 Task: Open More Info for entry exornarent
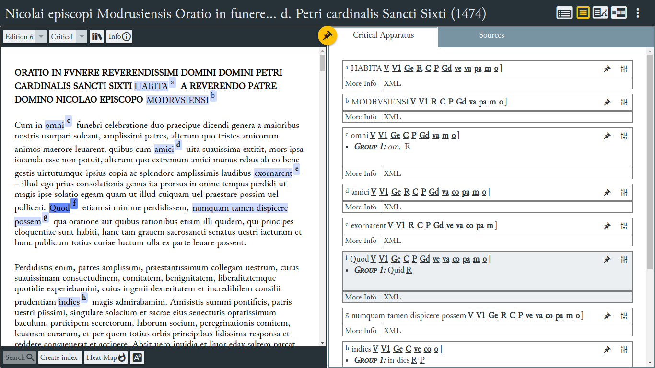(361, 241)
